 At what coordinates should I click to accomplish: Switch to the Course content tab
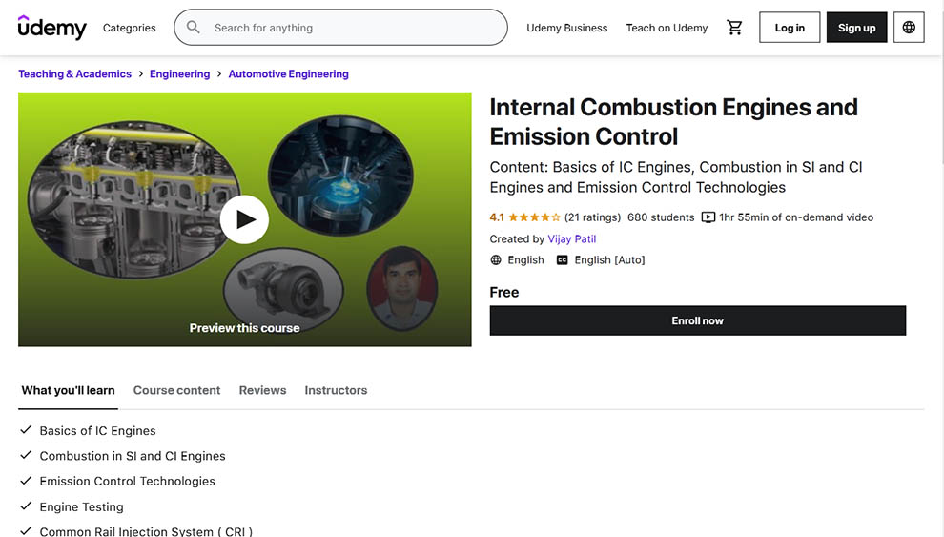click(x=176, y=390)
